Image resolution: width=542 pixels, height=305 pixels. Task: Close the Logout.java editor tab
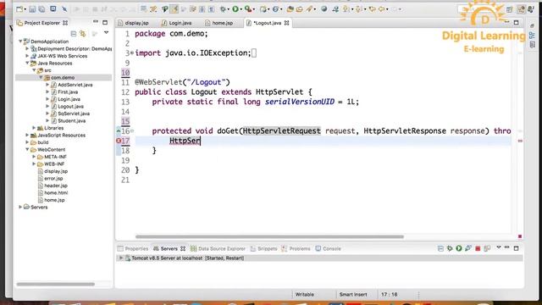pos(286,23)
